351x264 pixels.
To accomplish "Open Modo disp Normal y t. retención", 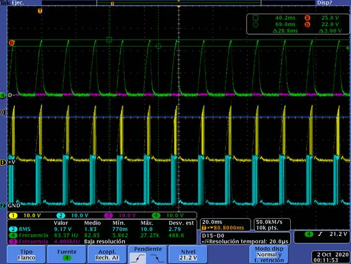I will click(269, 255).
